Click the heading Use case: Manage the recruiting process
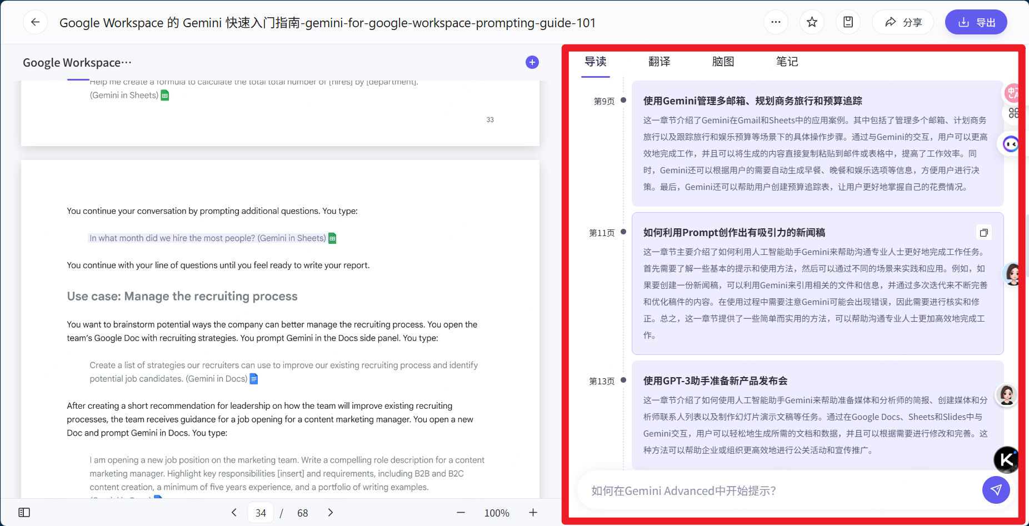 [x=182, y=296]
